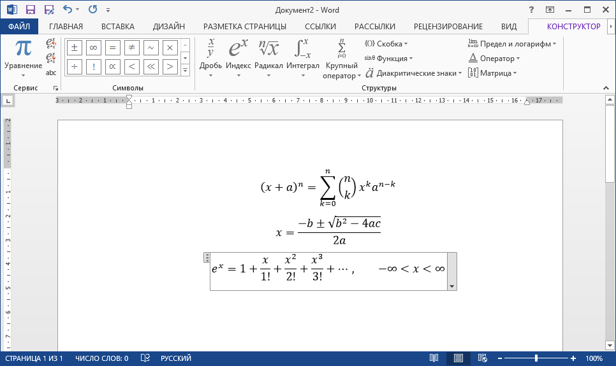
Task: Insert the proportional-to symbol
Action: tap(113, 67)
